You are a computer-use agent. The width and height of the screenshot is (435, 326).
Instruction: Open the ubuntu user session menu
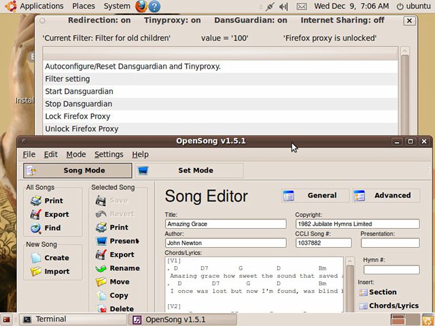point(413,6)
